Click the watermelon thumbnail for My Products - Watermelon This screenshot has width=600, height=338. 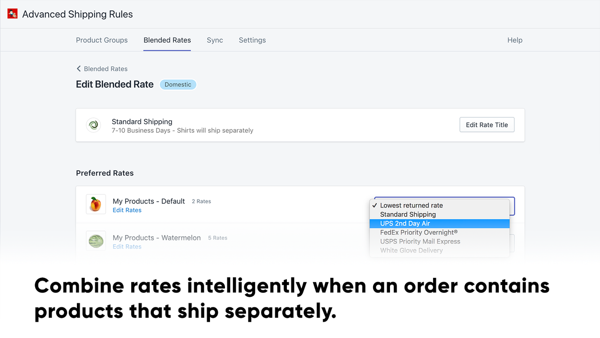(x=96, y=240)
